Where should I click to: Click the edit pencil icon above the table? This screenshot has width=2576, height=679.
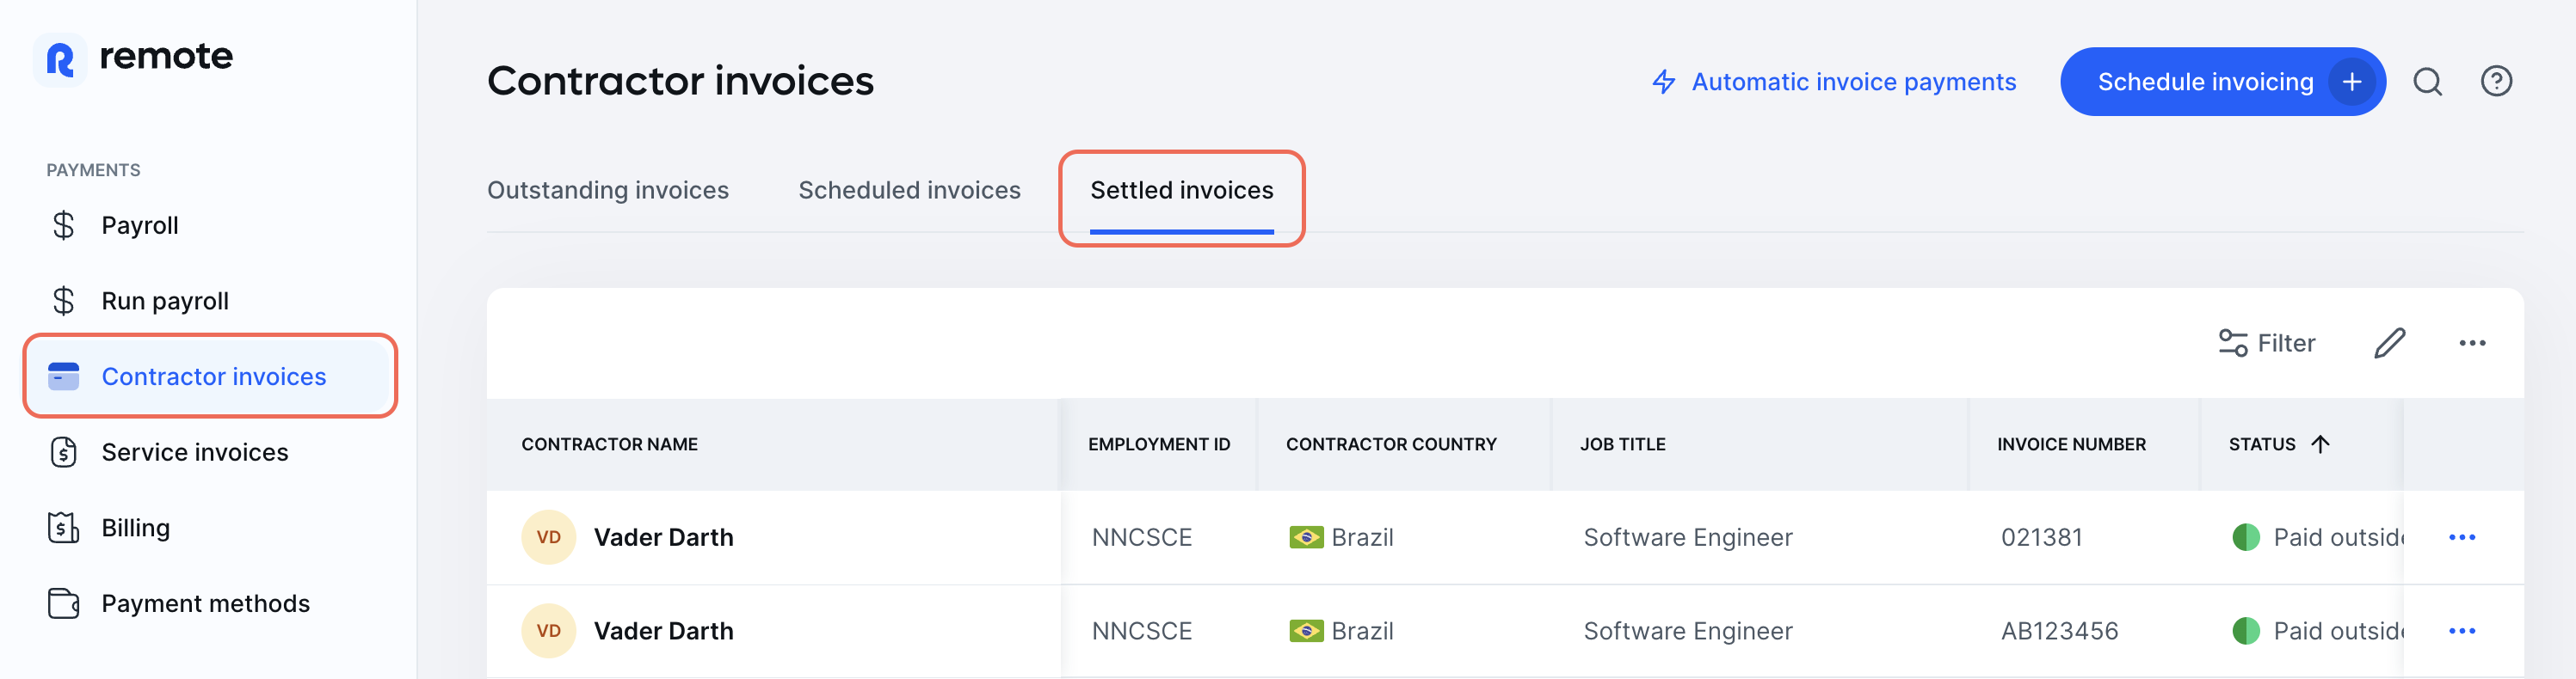pos(2391,342)
